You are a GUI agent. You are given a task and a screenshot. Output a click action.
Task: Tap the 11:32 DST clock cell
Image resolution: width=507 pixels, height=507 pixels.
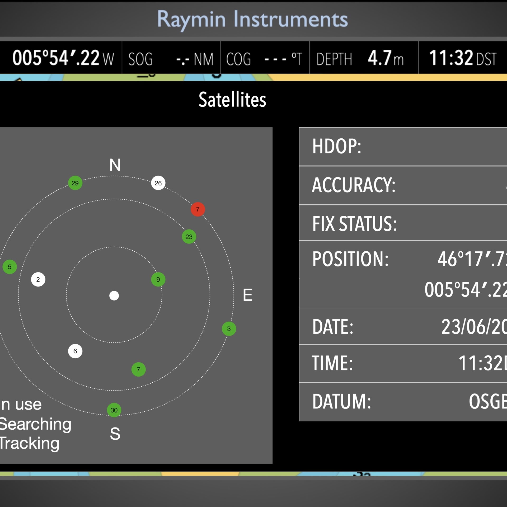pyautogui.click(x=463, y=58)
